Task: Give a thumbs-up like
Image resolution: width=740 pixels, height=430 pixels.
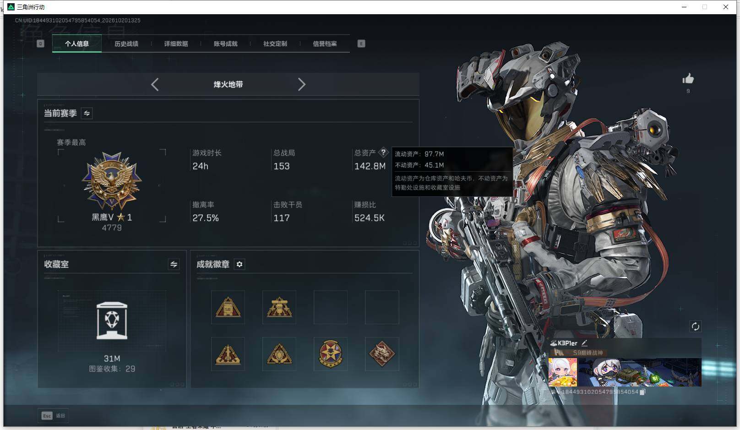Action: [688, 79]
